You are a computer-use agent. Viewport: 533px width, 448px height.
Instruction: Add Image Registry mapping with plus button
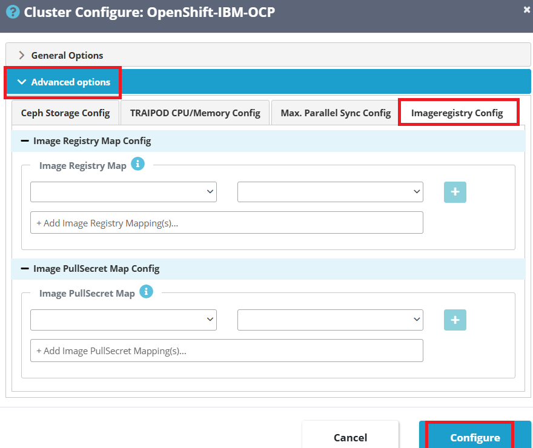click(455, 192)
